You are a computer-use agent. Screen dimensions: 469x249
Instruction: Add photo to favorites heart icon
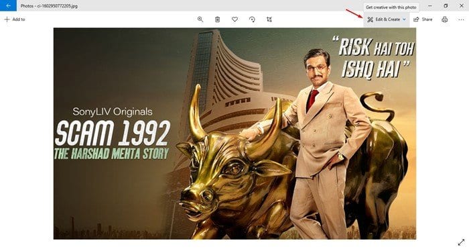pyautogui.click(x=234, y=19)
